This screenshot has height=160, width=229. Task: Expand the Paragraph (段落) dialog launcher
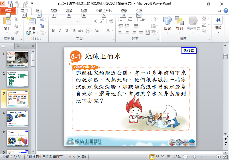pos(158,39)
